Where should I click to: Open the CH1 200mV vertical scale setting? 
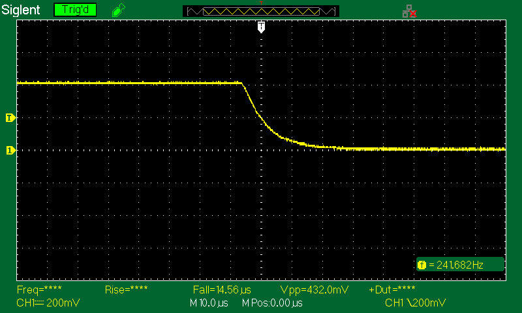click(x=39, y=303)
